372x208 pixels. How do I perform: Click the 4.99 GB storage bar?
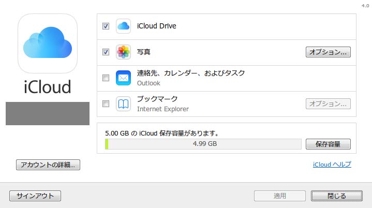click(203, 144)
